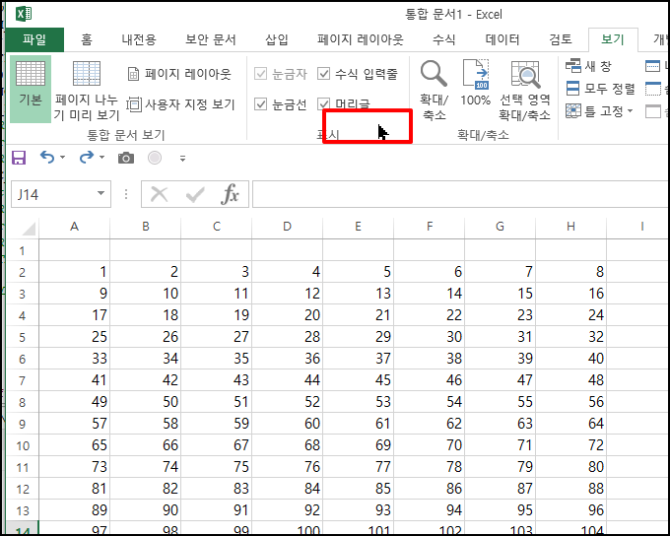Select column H header

(570, 227)
